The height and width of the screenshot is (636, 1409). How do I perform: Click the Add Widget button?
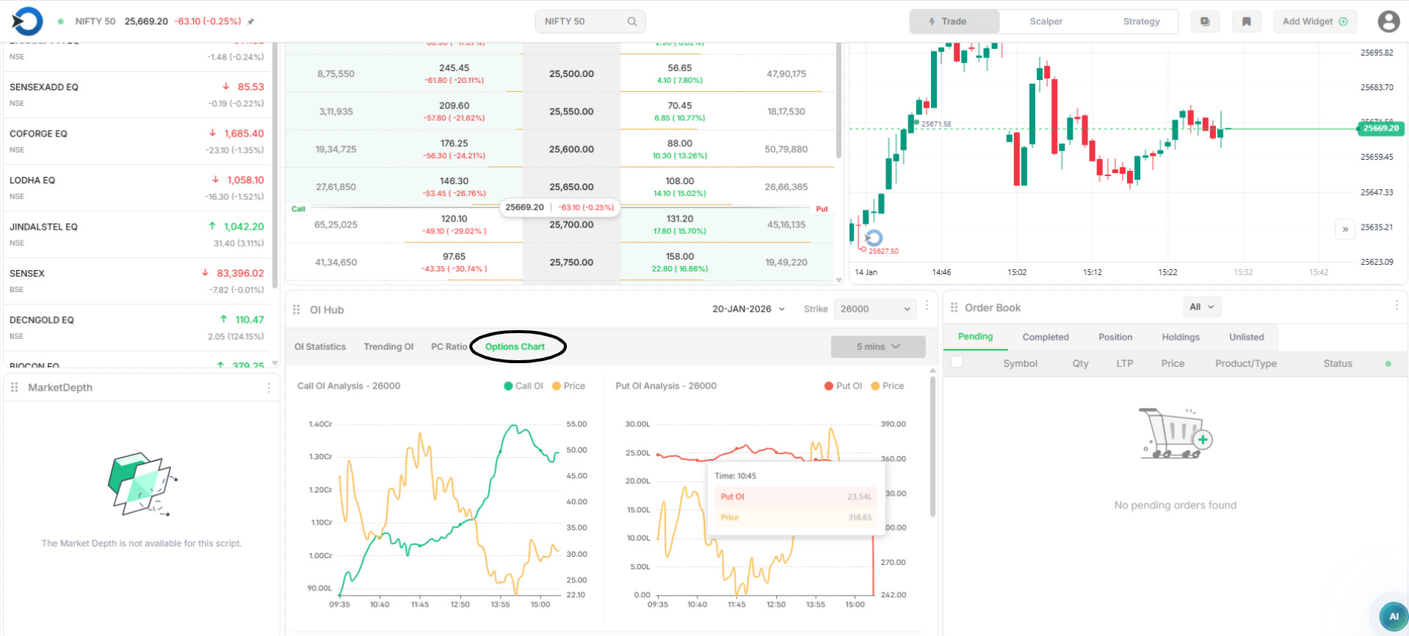tap(1314, 21)
